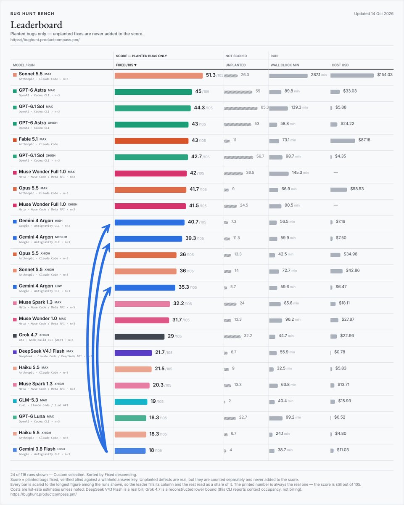
Task: Click the swatch beside Gemini 4 Argon HIGH
Action: pyautogui.click(x=15, y=221)
